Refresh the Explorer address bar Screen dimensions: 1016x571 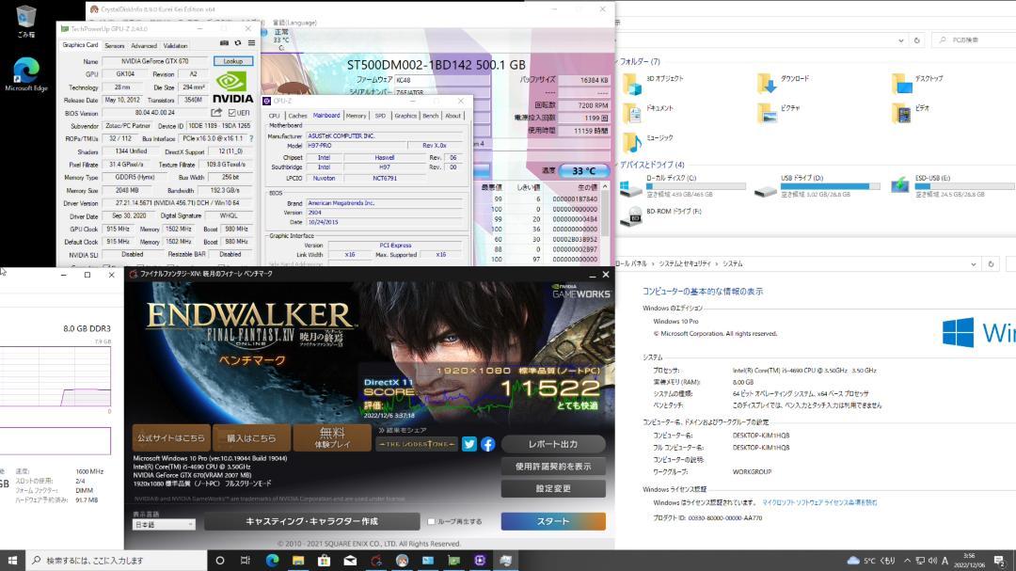[917, 40]
